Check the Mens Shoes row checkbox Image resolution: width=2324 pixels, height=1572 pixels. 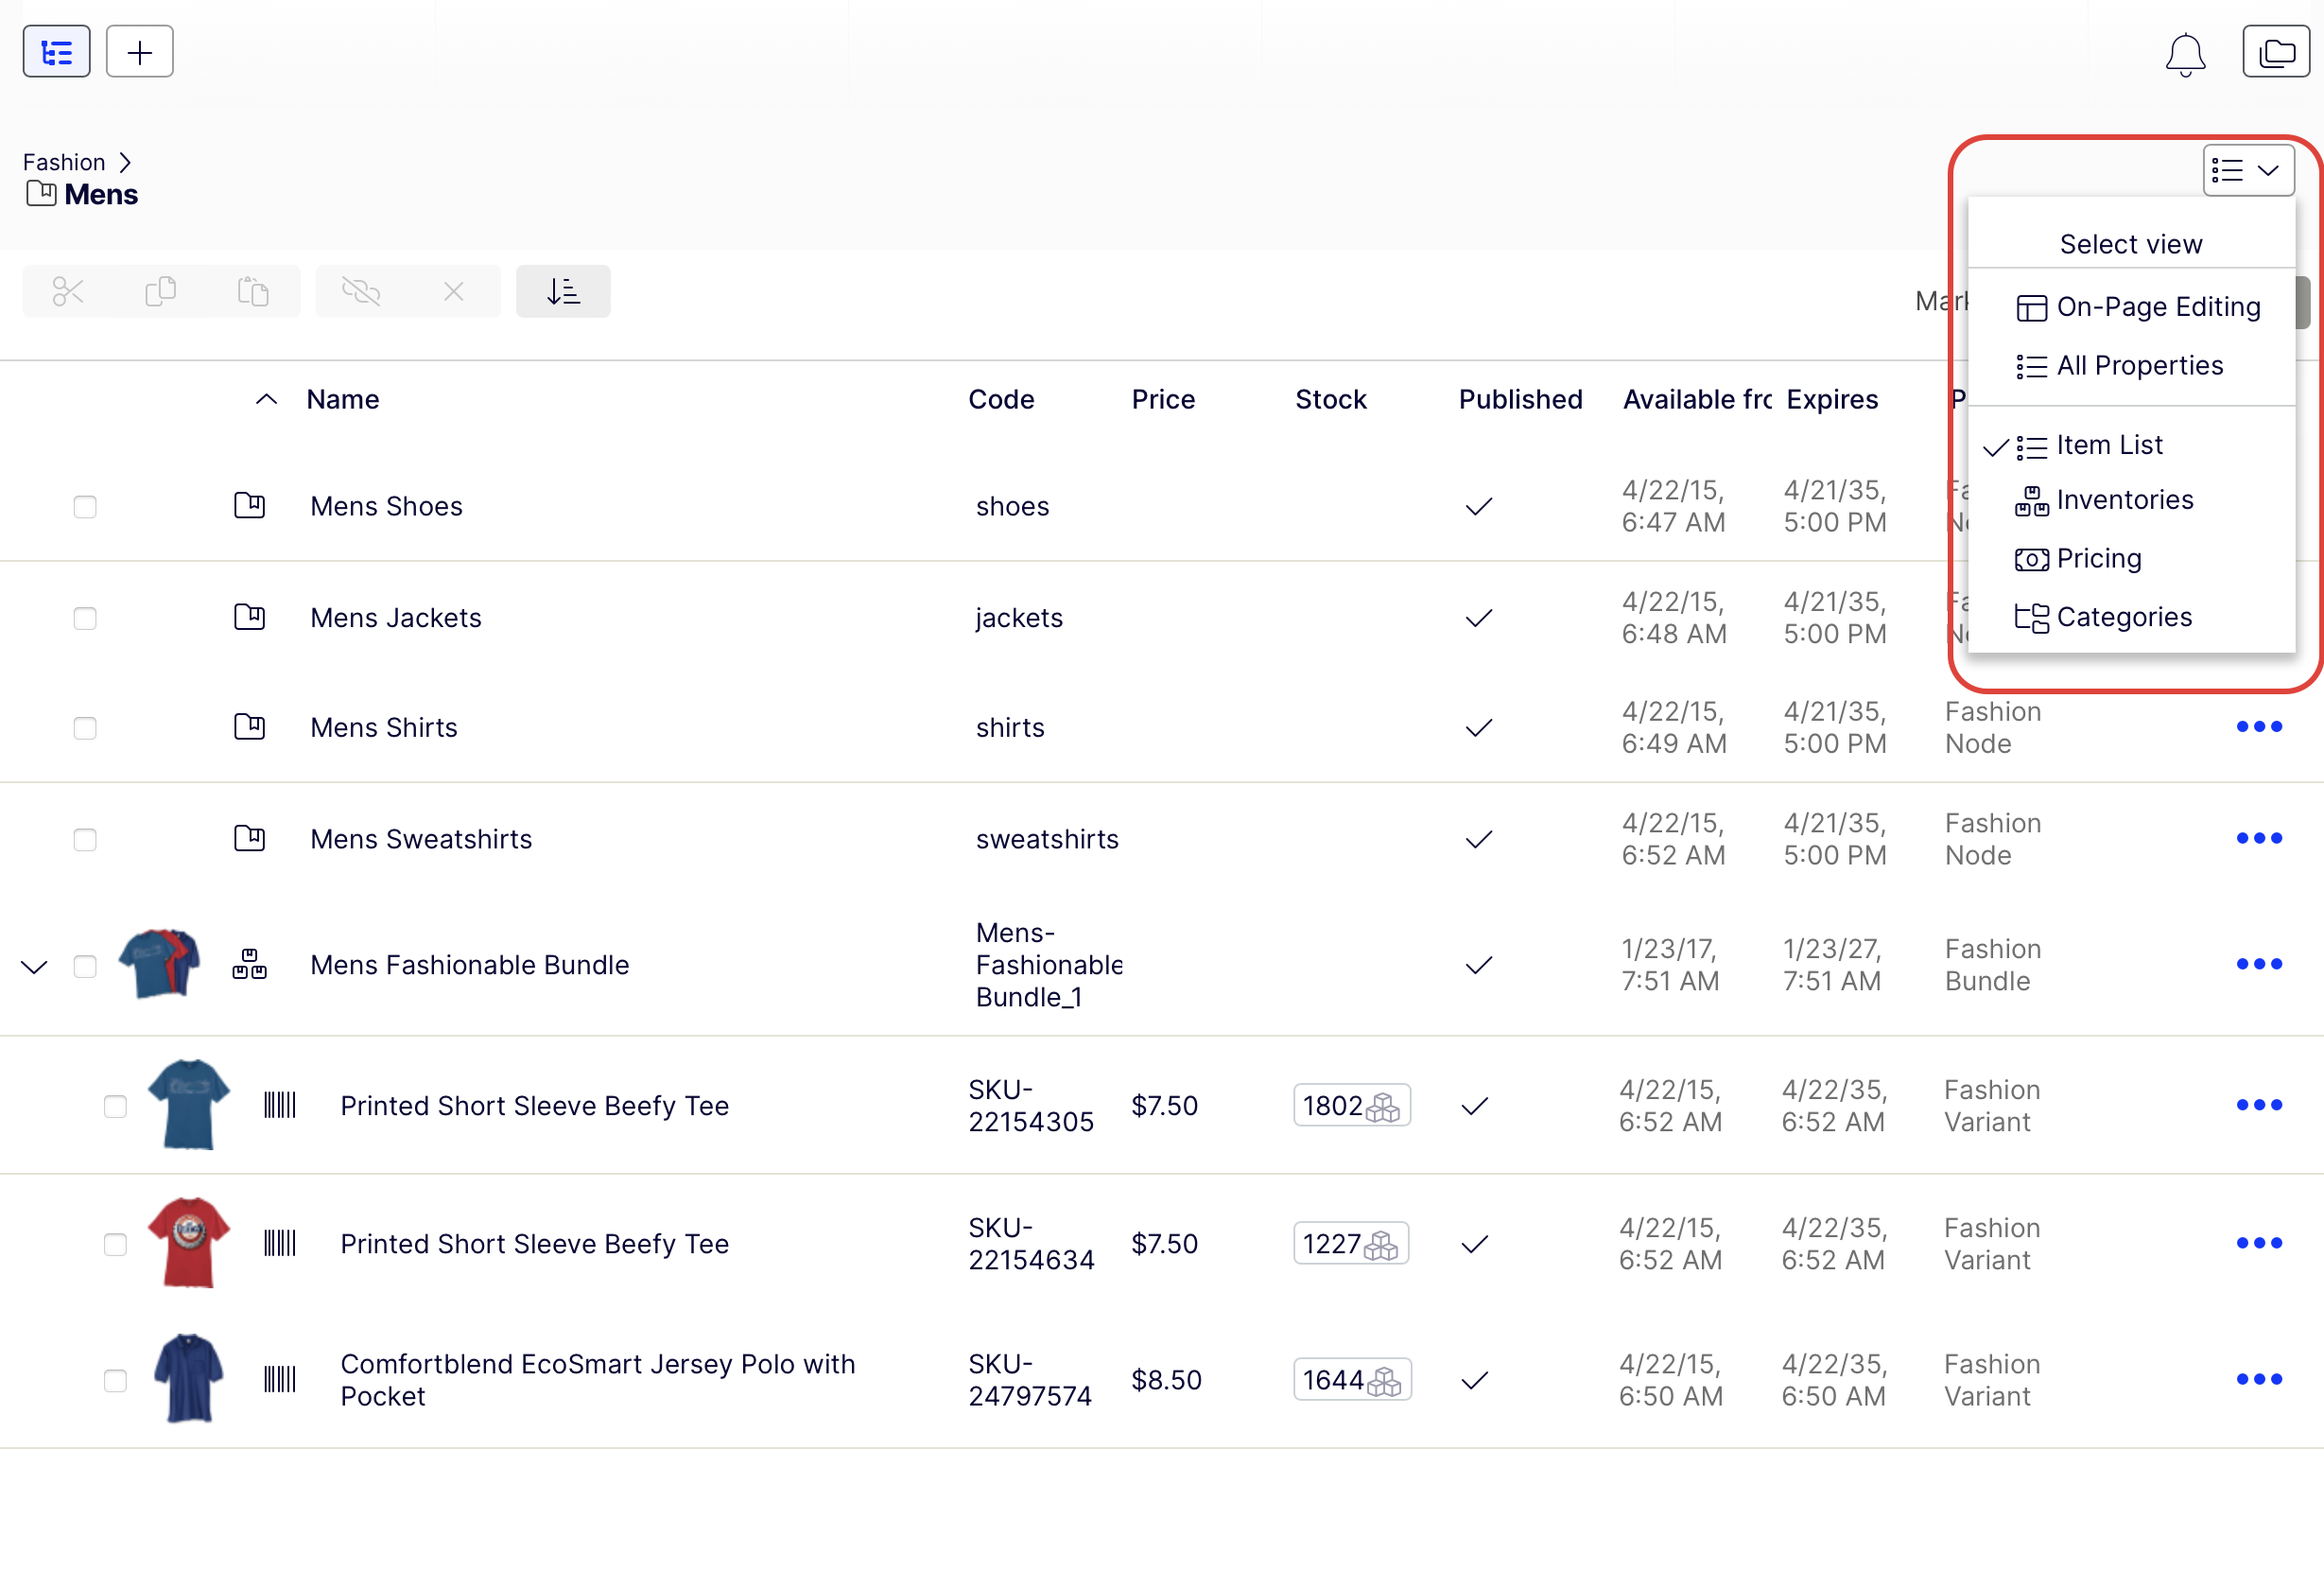tap(85, 507)
